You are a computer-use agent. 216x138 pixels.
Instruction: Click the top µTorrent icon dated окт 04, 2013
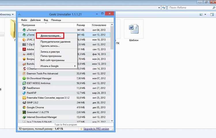pyautogui.click(x=24, y=30)
